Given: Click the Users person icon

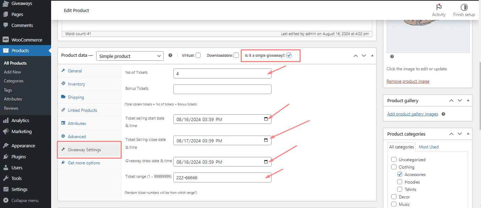Looking at the screenshot, I should [x=6, y=168].
